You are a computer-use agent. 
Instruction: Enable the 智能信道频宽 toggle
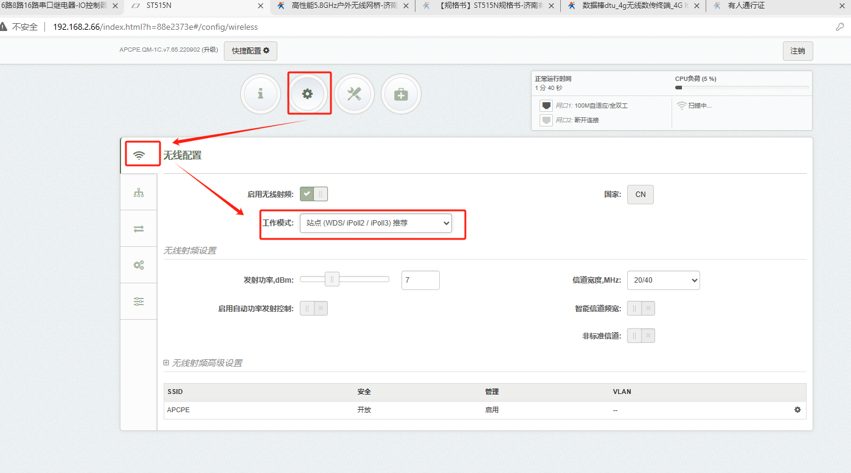pos(641,308)
